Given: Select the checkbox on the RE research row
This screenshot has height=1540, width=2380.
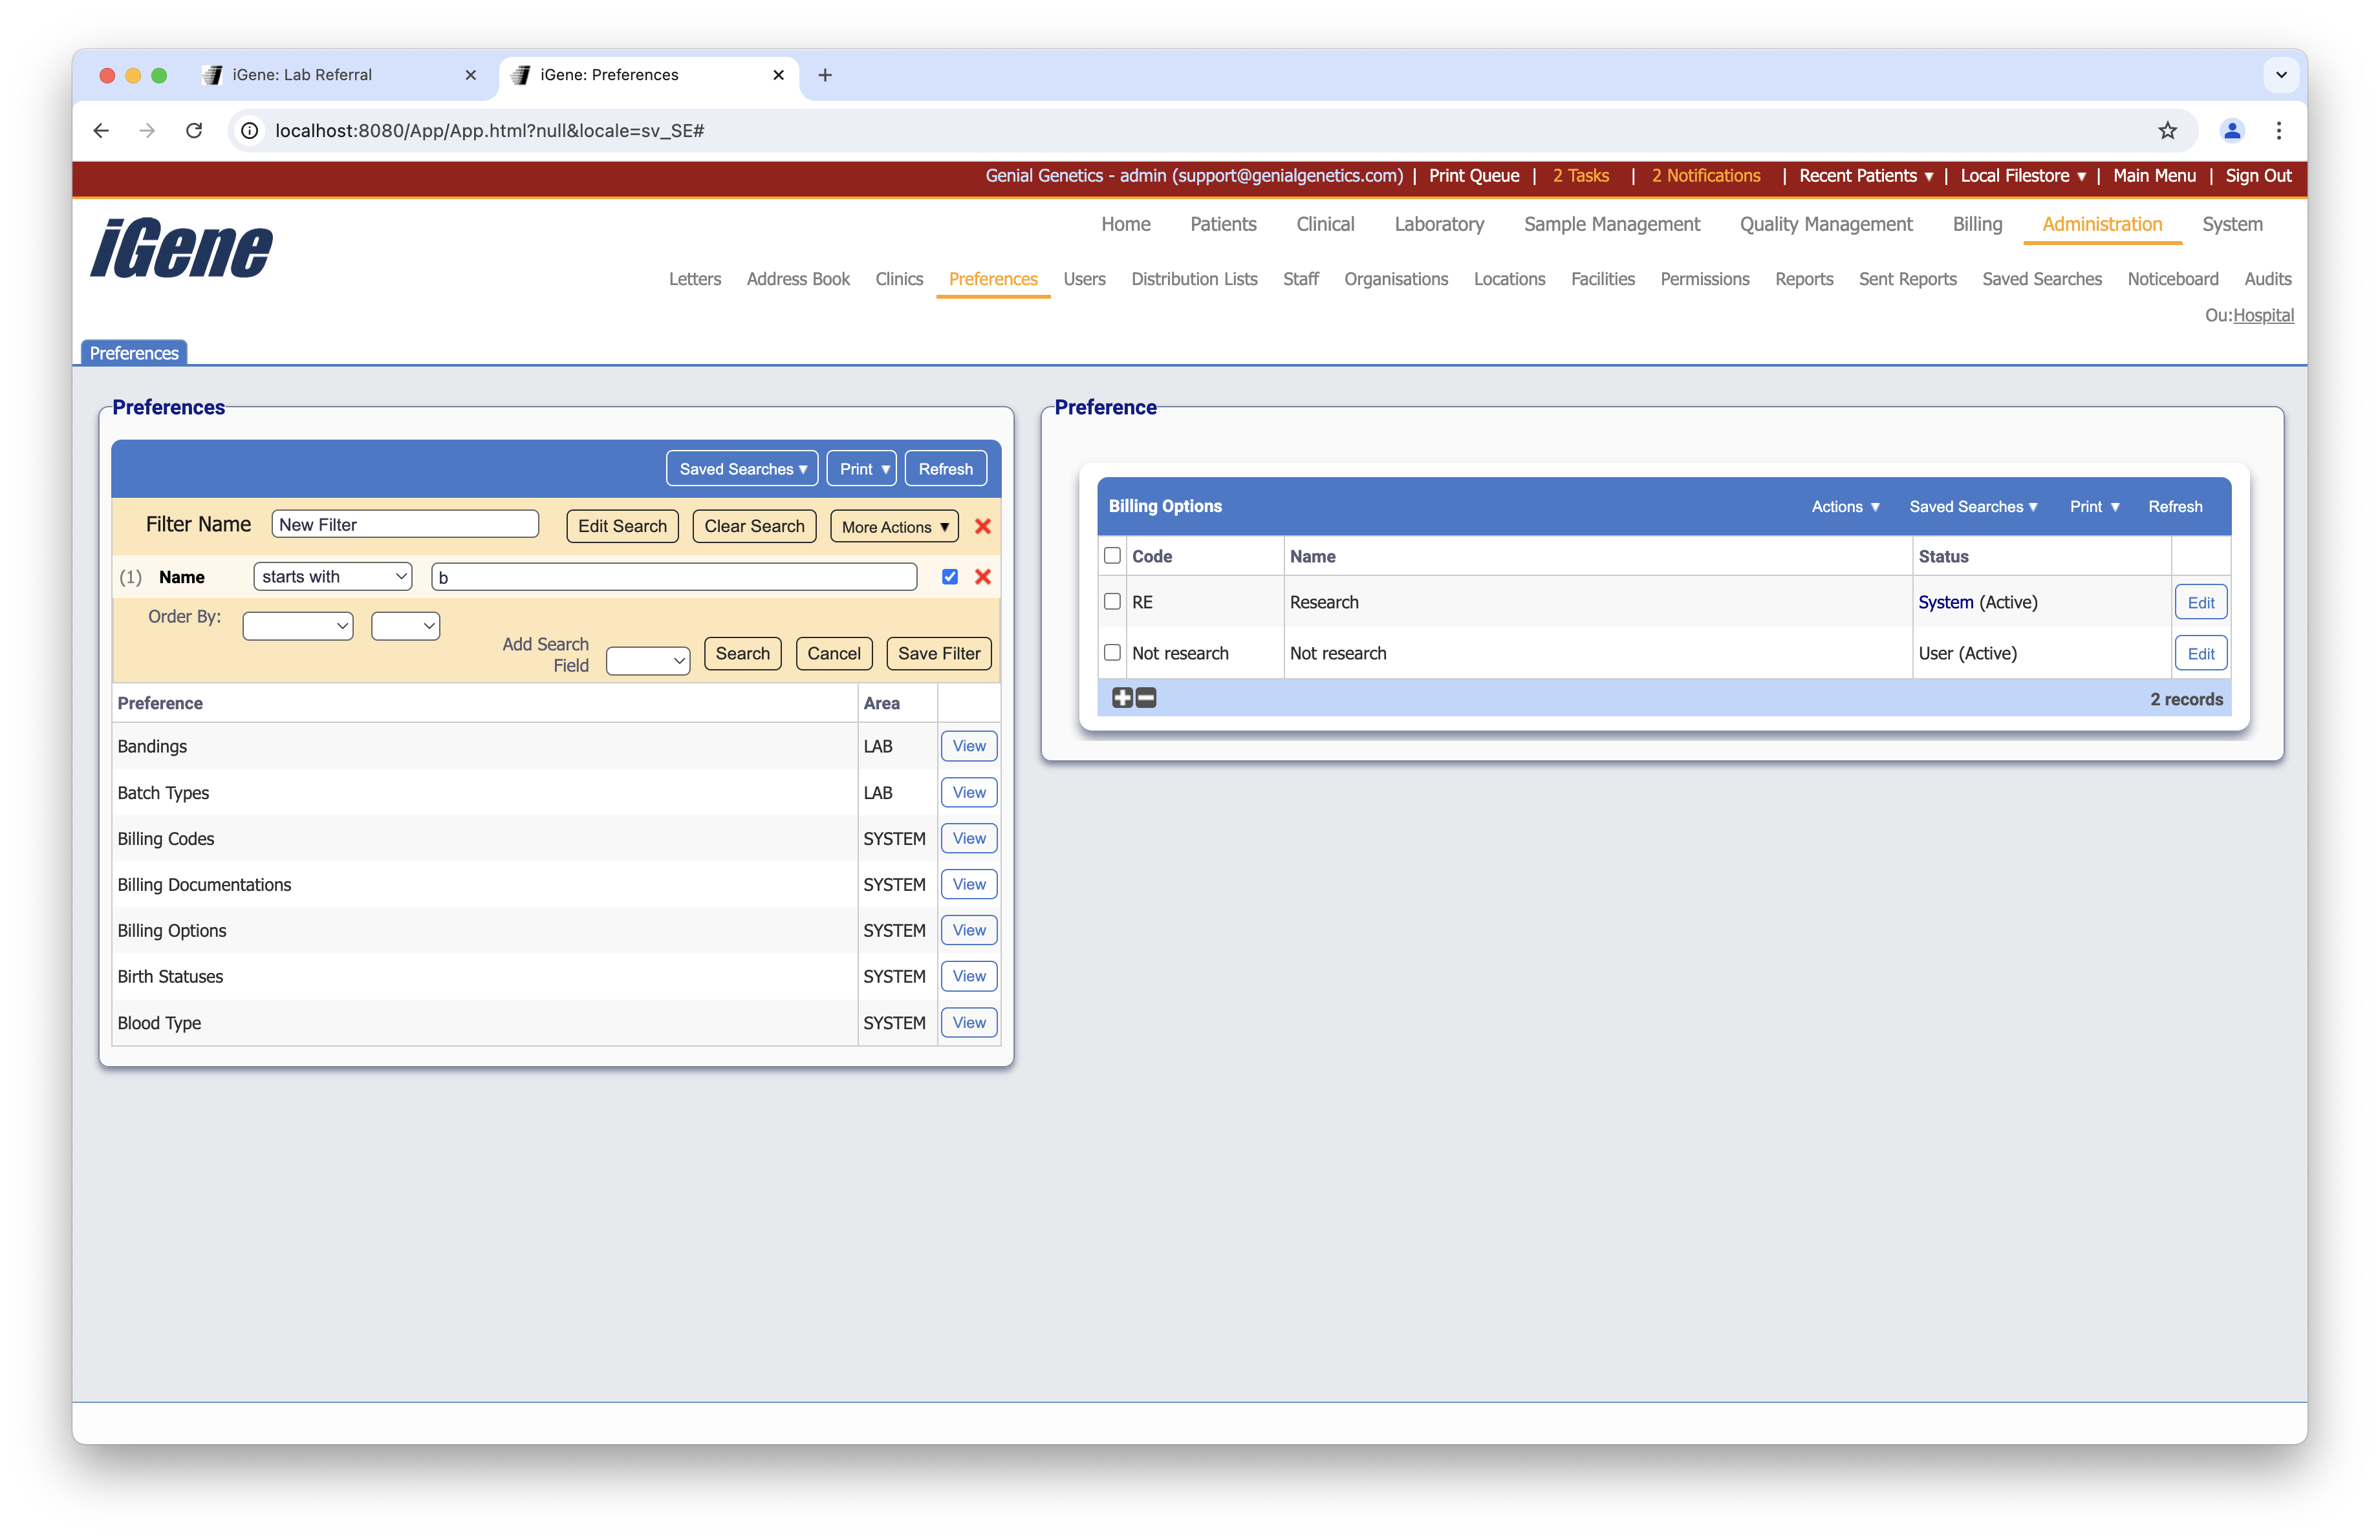Looking at the screenshot, I should coord(1112,602).
